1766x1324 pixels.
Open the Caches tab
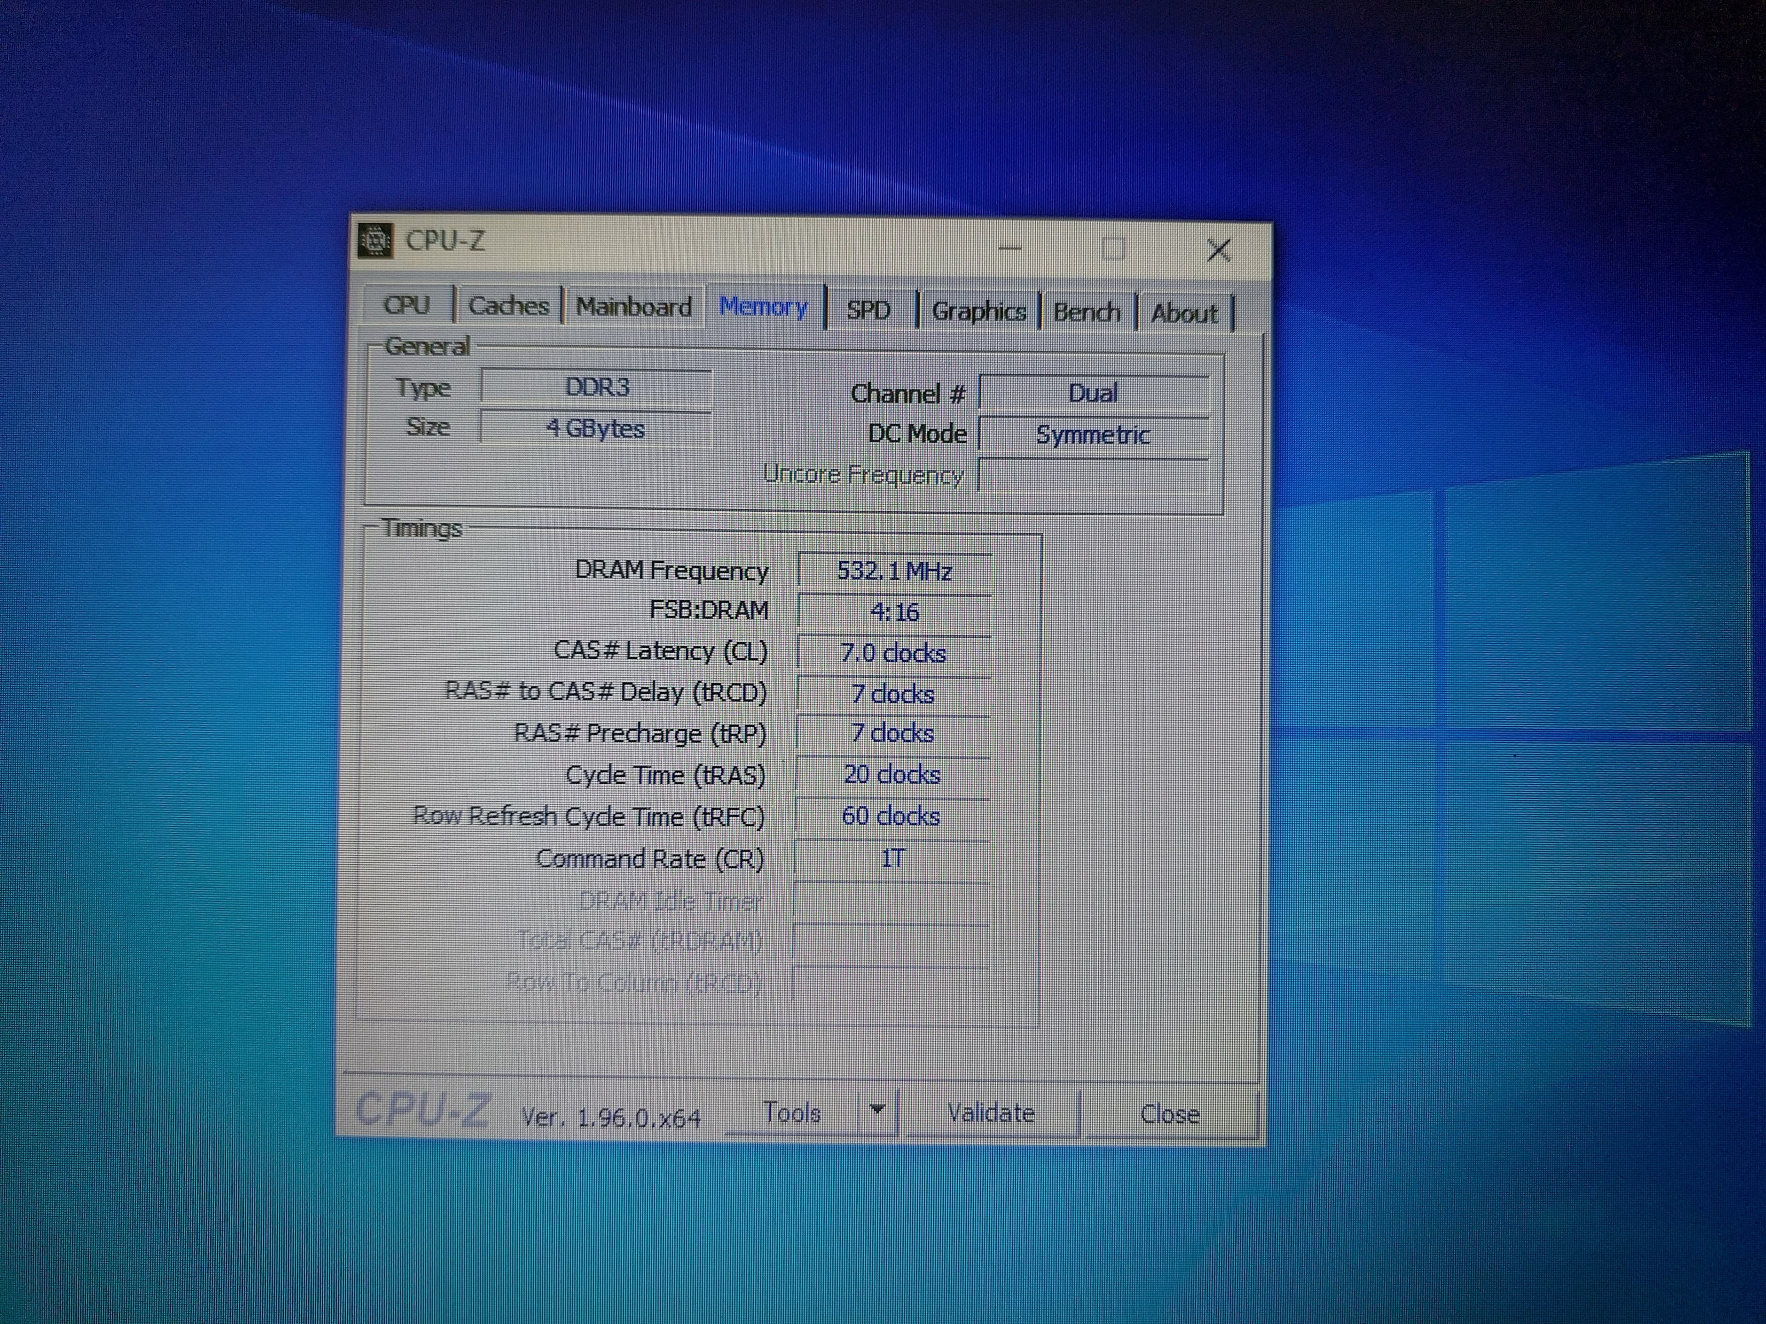tap(509, 306)
